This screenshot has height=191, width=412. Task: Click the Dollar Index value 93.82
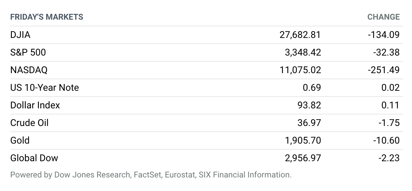309,105
